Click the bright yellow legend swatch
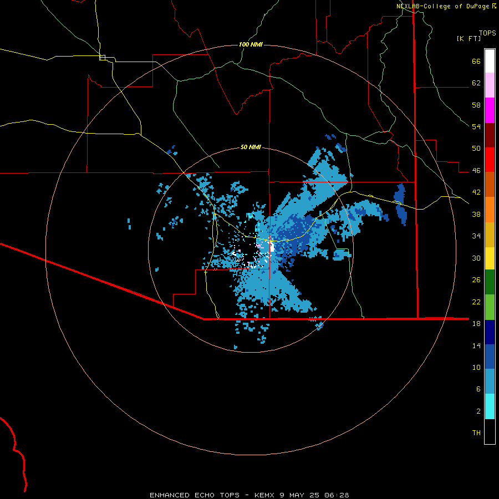Screen dimensions: 499x499 click(x=490, y=258)
